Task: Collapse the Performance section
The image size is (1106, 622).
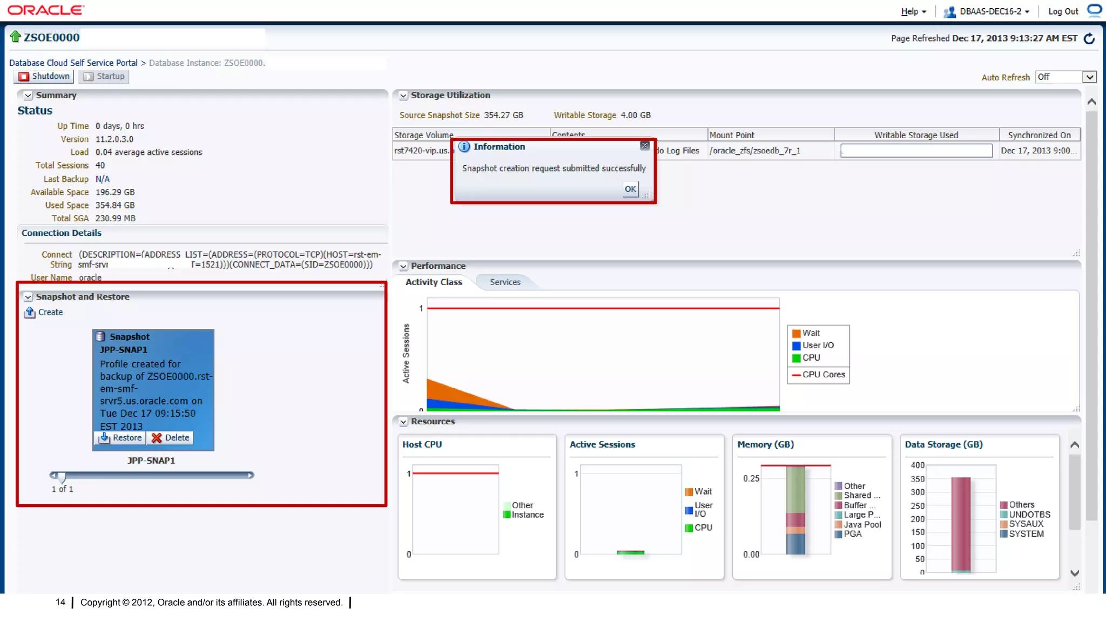Action: (403, 266)
